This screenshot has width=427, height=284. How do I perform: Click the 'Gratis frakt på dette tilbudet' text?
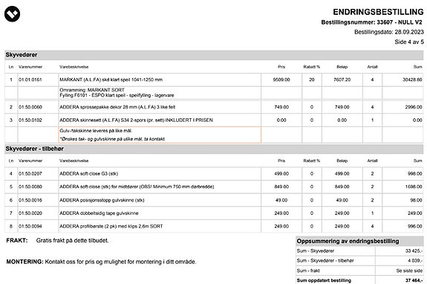[72, 240]
